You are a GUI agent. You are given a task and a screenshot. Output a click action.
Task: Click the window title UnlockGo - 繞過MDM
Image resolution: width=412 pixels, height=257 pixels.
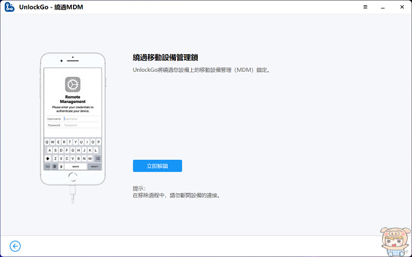pyautogui.click(x=51, y=7)
